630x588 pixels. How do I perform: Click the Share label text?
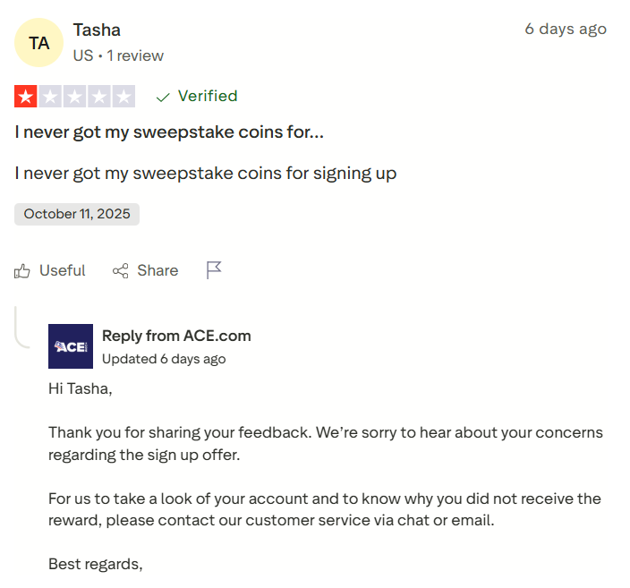[157, 270]
